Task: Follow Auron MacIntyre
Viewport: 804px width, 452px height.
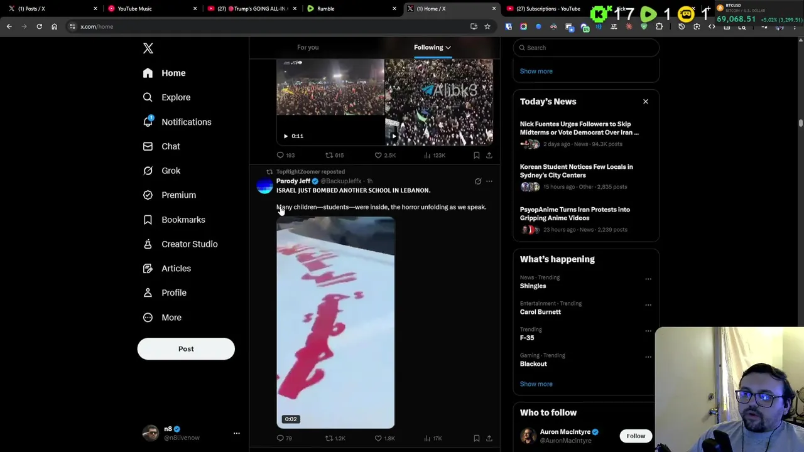Action: click(636, 436)
